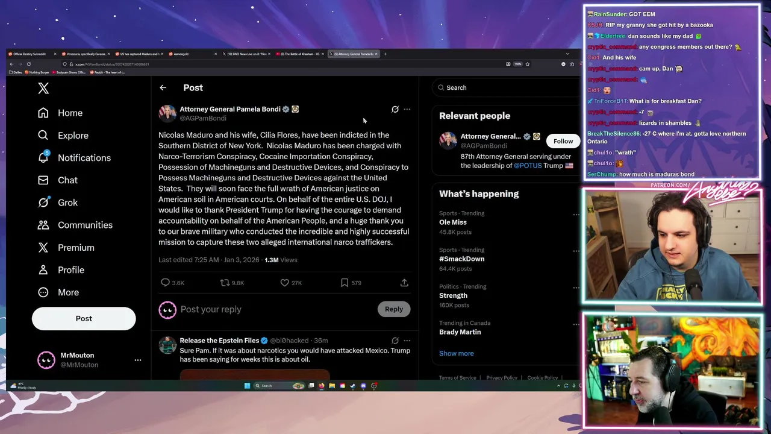This screenshot has height=434, width=771.
Task: Open options for the #SmackDown trend
Action: point(576,251)
